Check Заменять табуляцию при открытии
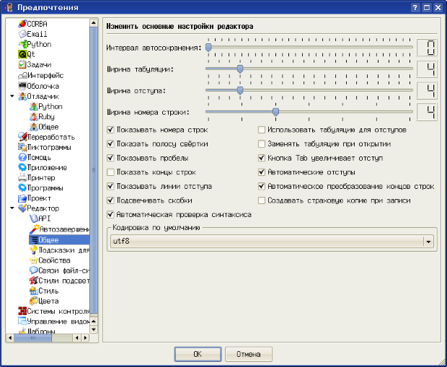Viewport: 447px width, 367px height. (262, 144)
